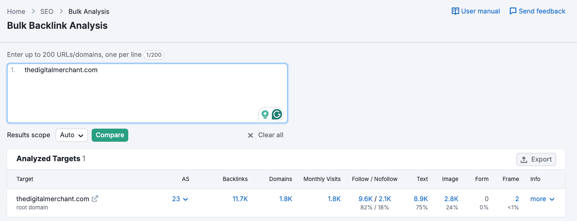Image resolution: width=577 pixels, height=221 pixels.
Task: Click the 2.8K Image backlinks value
Action: coord(451,199)
